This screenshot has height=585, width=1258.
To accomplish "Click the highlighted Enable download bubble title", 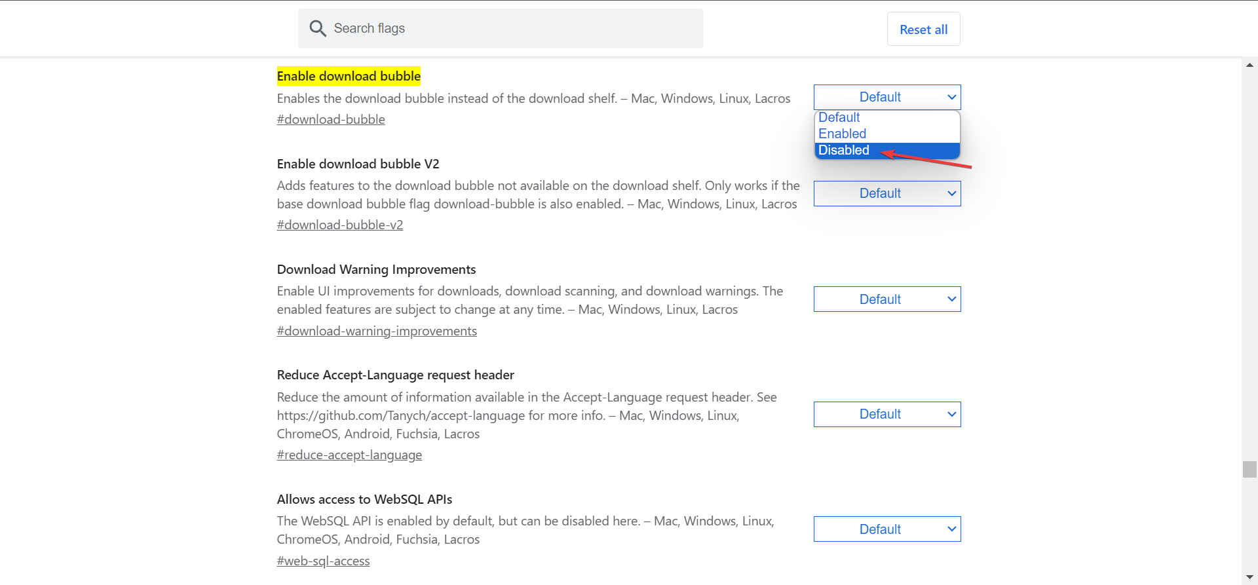I will 349,77.
